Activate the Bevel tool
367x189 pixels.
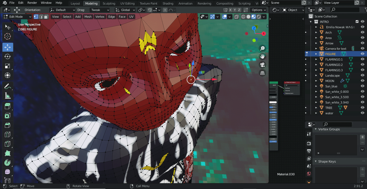[x=8, y=125]
